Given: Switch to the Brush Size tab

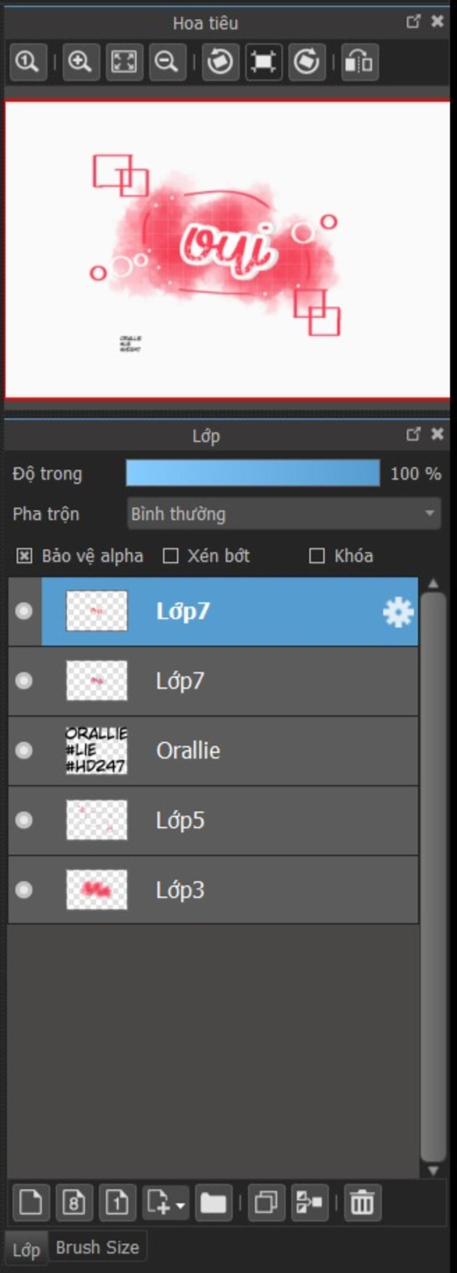Looking at the screenshot, I should pyautogui.click(x=97, y=1248).
